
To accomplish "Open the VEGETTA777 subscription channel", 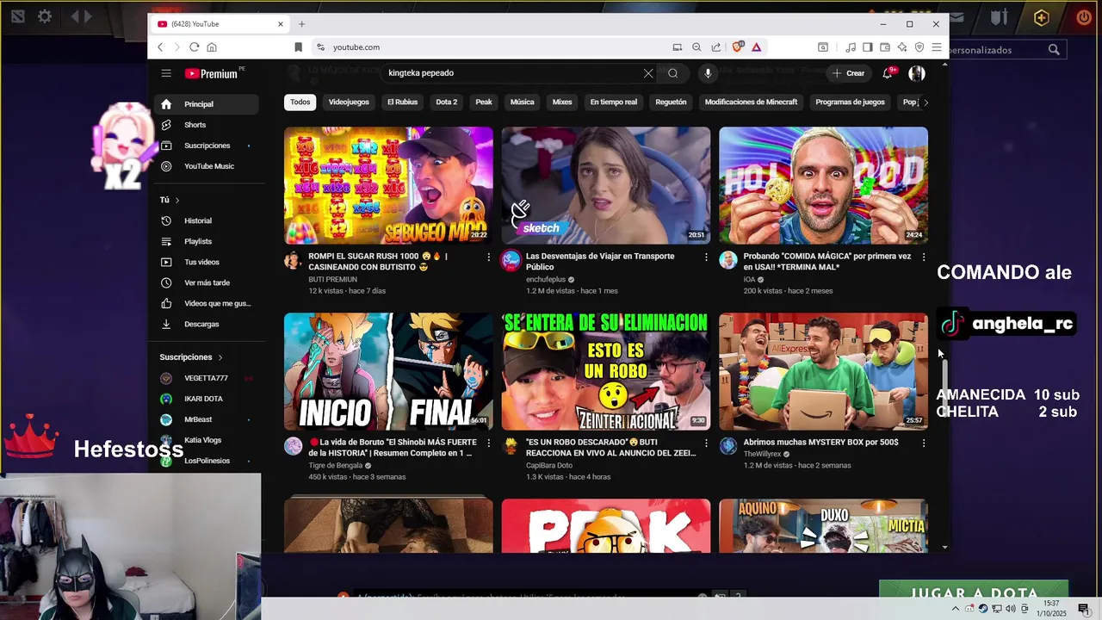I will (207, 378).
